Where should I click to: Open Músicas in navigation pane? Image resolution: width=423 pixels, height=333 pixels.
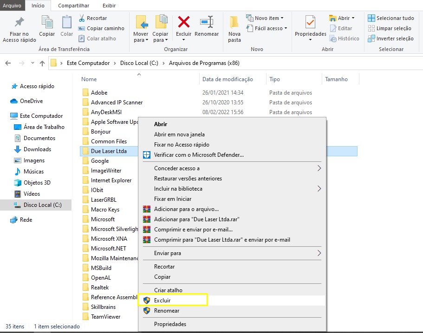(x=29, y=171)
